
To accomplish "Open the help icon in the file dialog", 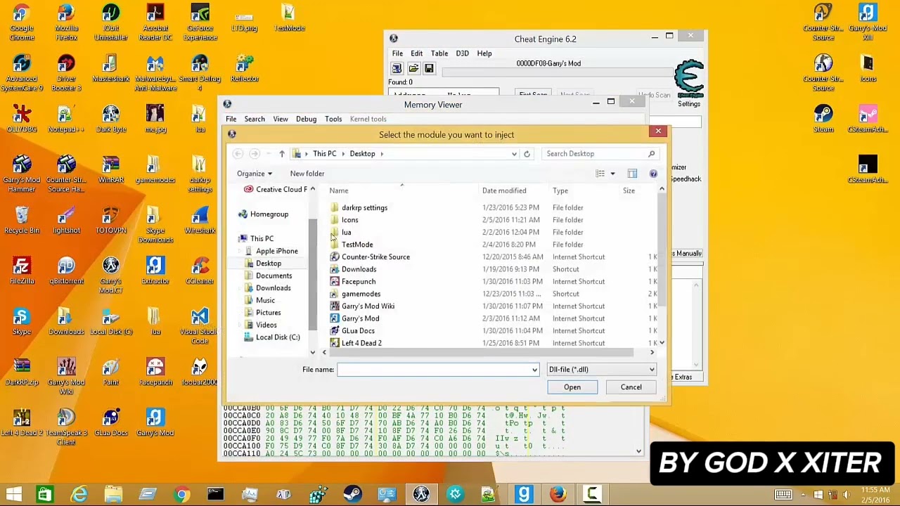I will pos(653,174).
